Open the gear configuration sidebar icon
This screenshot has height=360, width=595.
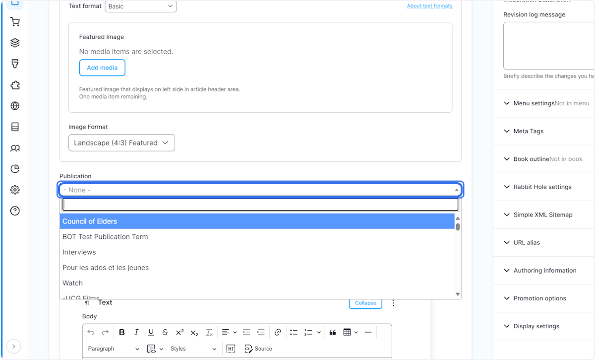click(x=15, y=190)
